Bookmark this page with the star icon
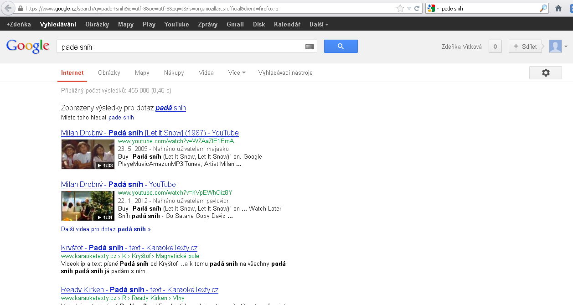573x305 pixels. (x=400, y=8)
